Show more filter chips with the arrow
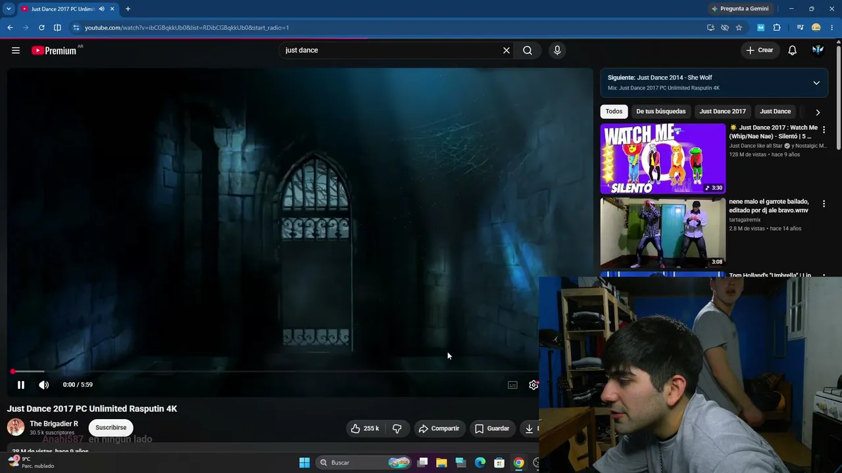Viewport: 842px width, 473px height. point(818,112)
